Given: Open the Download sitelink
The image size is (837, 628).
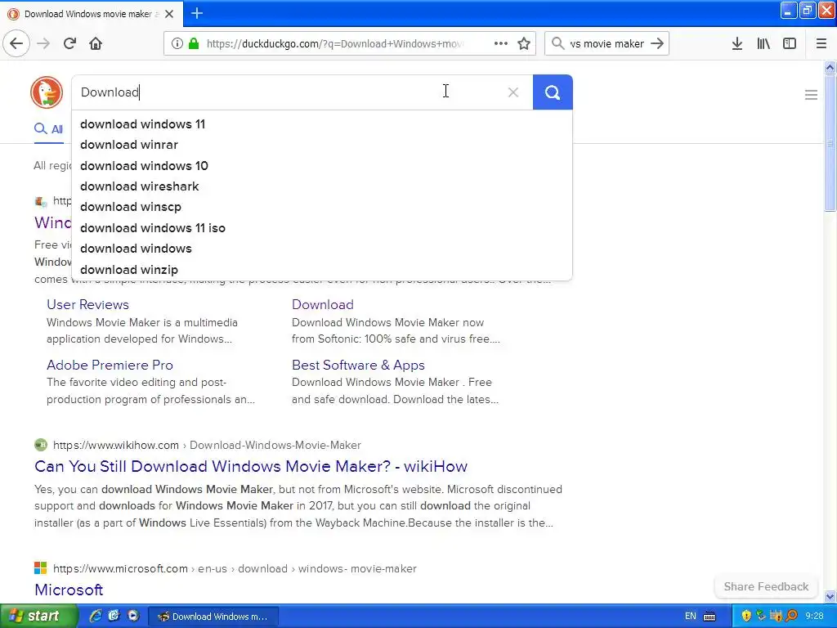Looking at the screenshot, I should pyautogui.click(x=322, y=304).
